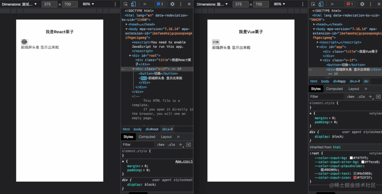Viewport: 382px width, 194px height.
Task: Open settings gear in React DevTools
Action: pos(173,4)
